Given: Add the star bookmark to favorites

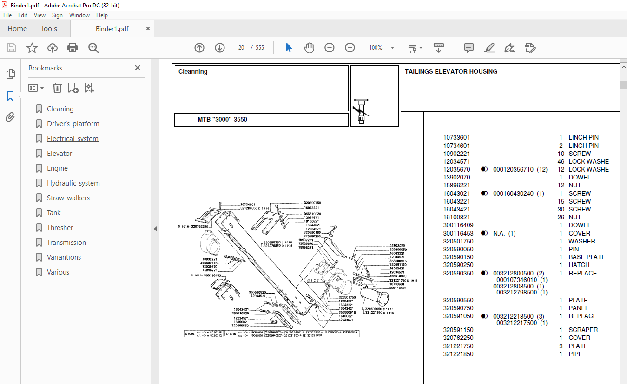Looking at the screenshot, I should 32,48.
